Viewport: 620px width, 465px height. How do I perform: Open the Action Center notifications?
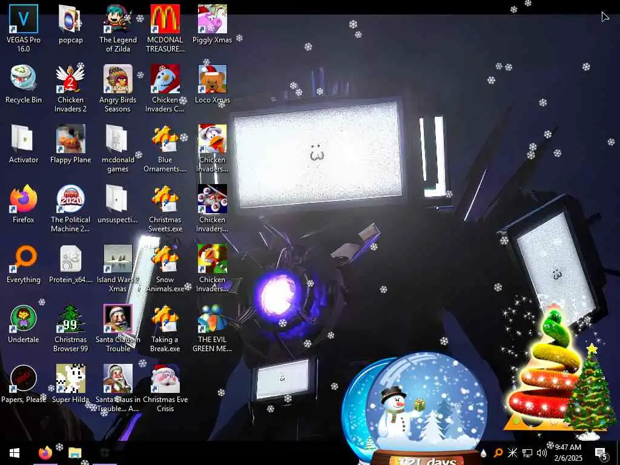tap(601, 453)
